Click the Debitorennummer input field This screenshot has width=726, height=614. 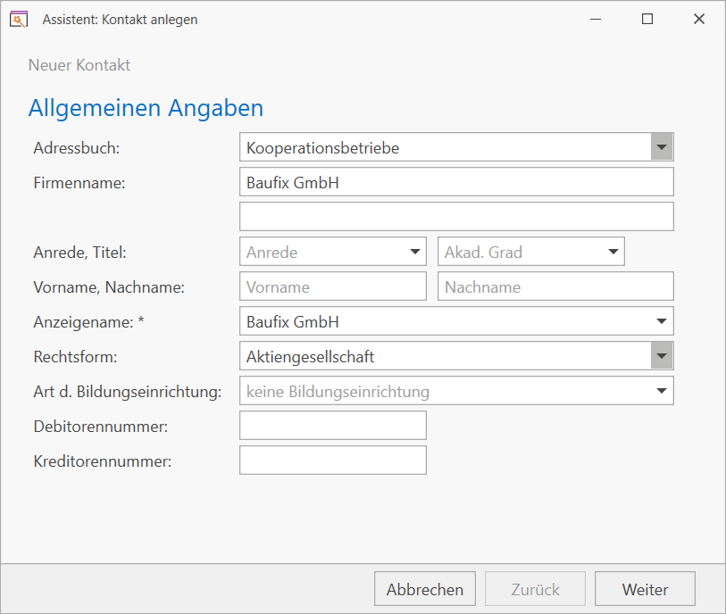coord(332,426)
